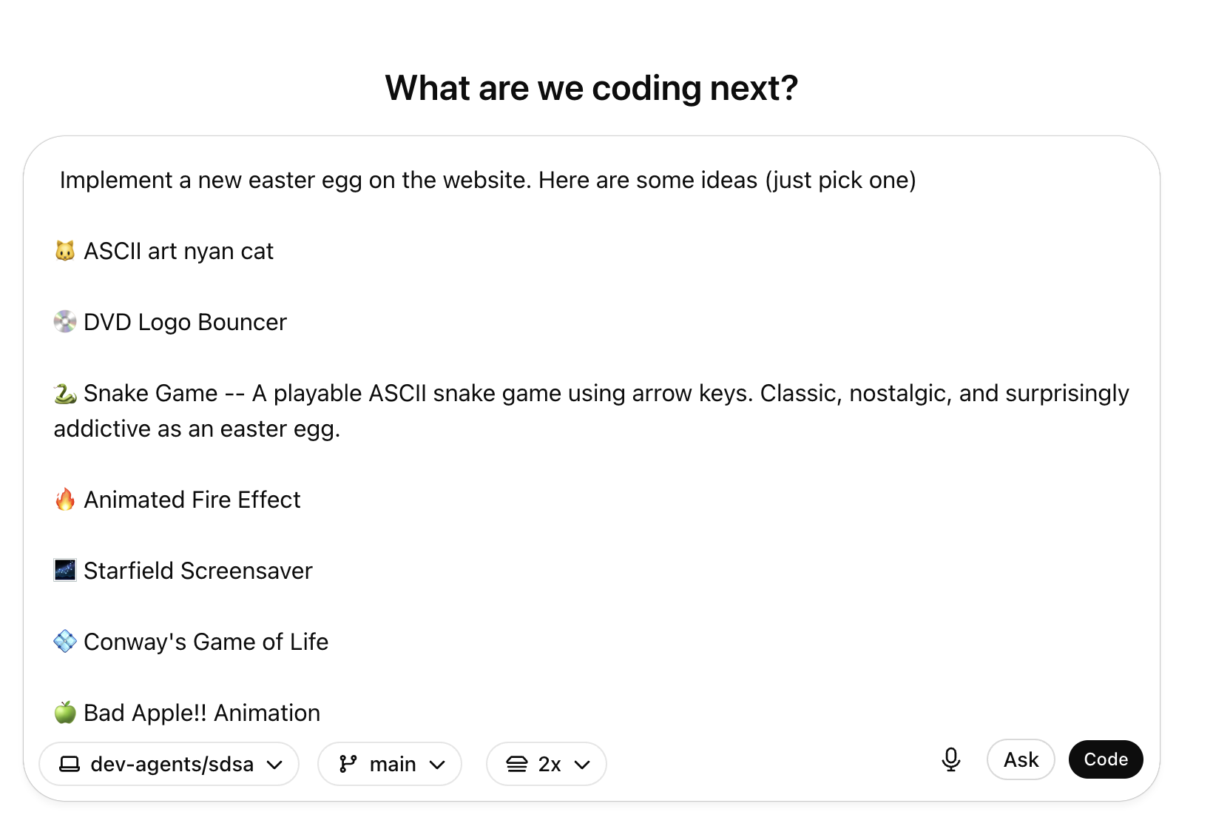Open the dev-agents/sdsa repository dropdown

tap(169, 763)
